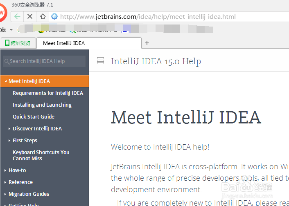The height and width of the screenshot is (206, 289).
Task: Open the bookmarks dropdown arrow
Action: (x=11, y=30)
